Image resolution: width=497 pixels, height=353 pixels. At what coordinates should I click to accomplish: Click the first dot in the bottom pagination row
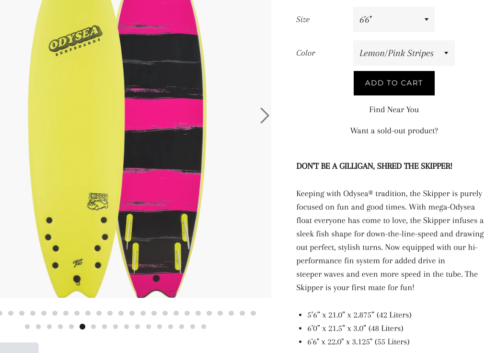click(x=27, y=327)
